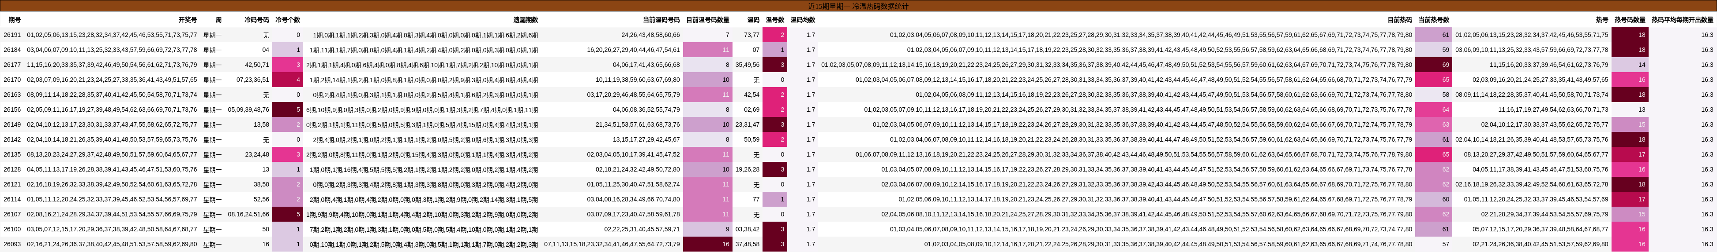Click hot number count 13 in row 26156

point(1630,110)
